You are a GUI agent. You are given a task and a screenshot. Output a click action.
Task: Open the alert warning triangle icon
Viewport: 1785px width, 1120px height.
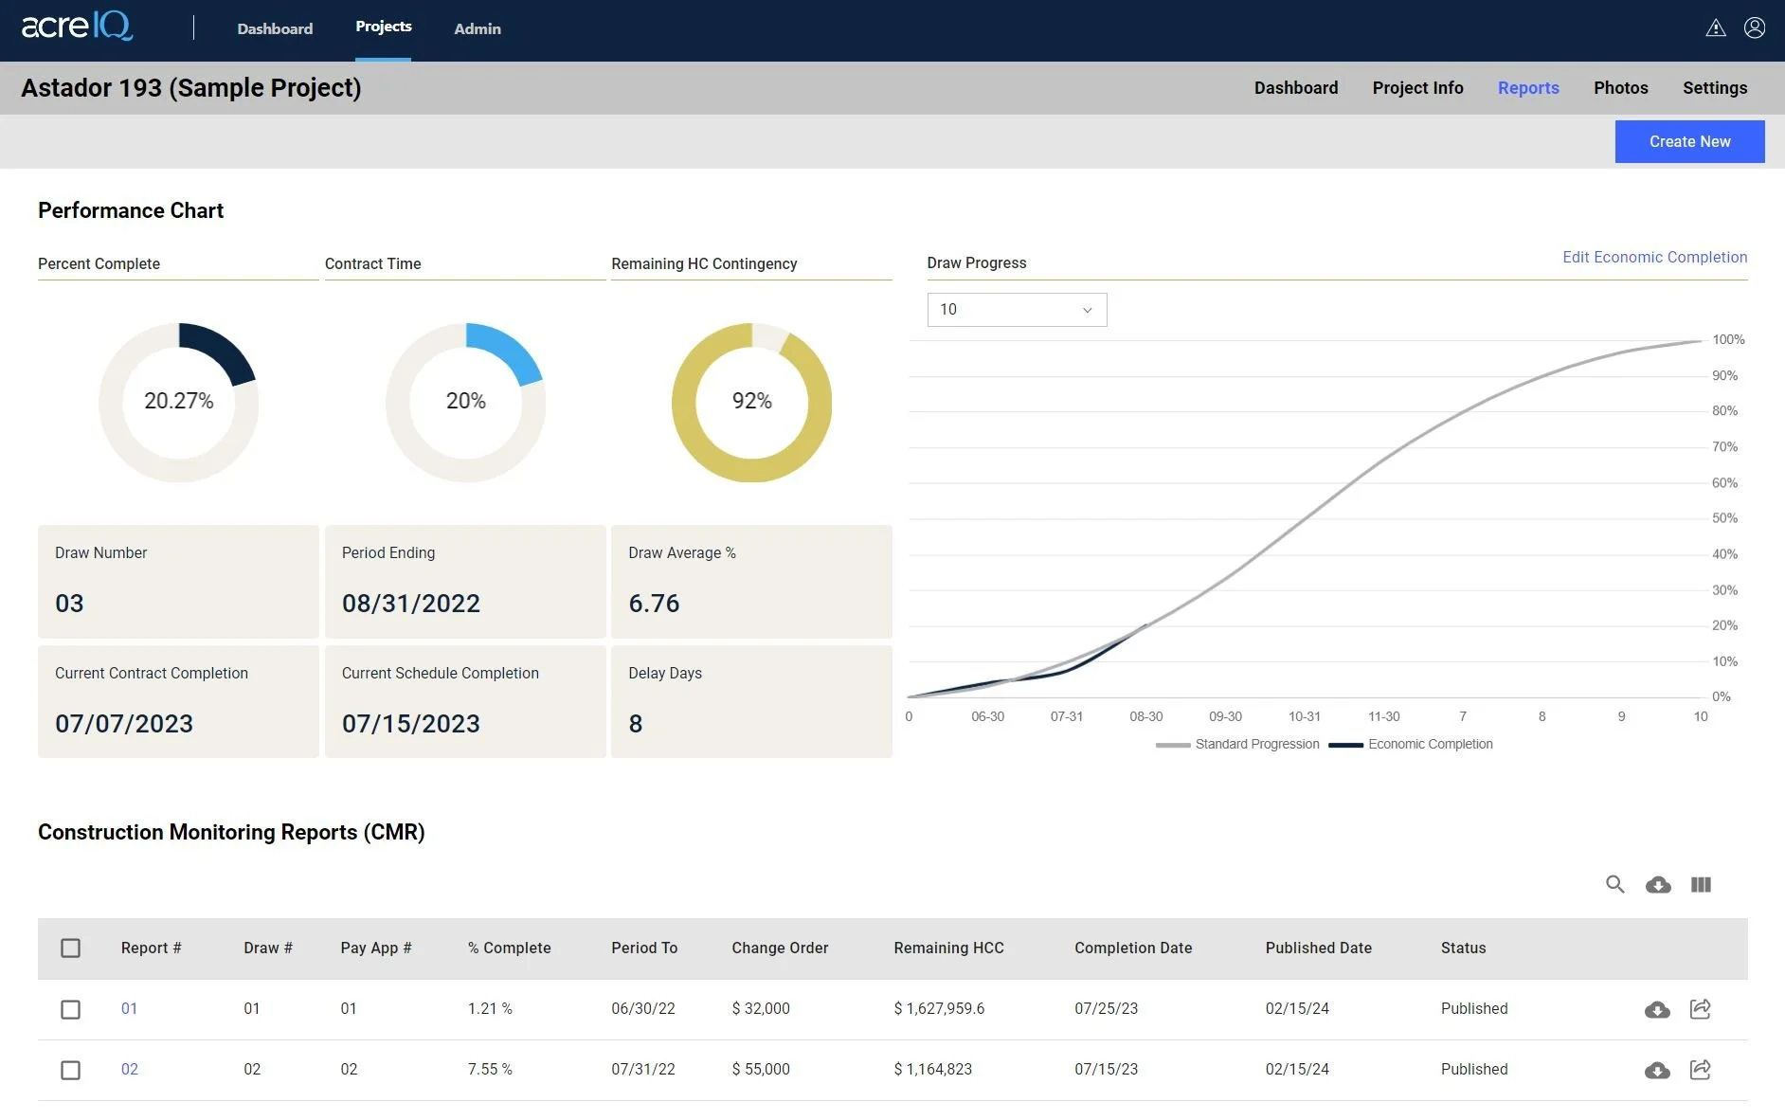pos(1716,28)
